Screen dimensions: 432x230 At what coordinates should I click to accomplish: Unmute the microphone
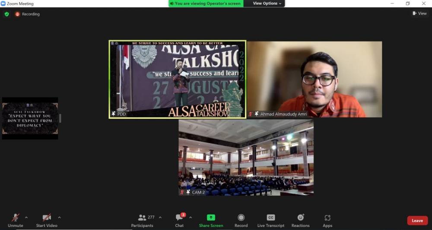click(x=15, y=220)
